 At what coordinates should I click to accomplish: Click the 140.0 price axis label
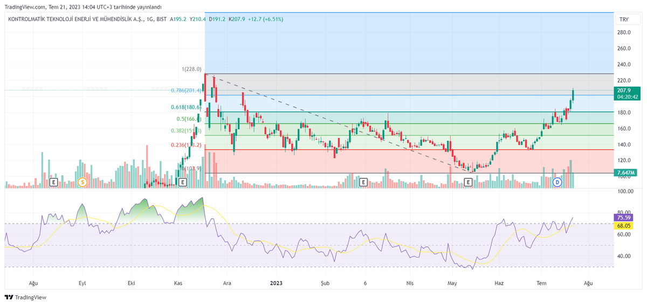pos(624,144)
